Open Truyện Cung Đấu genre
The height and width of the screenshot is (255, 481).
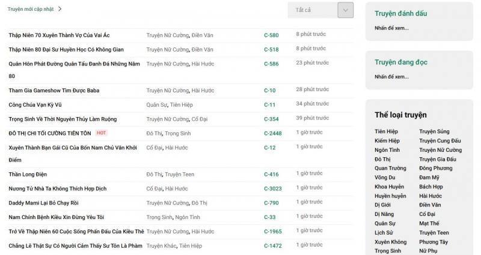(440, 141)
